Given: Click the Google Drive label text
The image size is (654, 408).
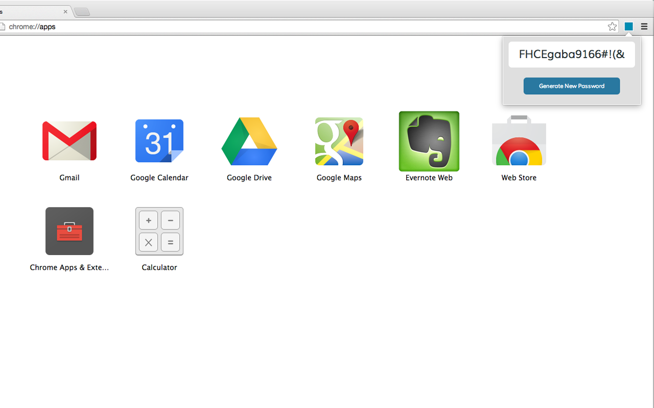Looking at the screenshot, I should pos(249,177).
